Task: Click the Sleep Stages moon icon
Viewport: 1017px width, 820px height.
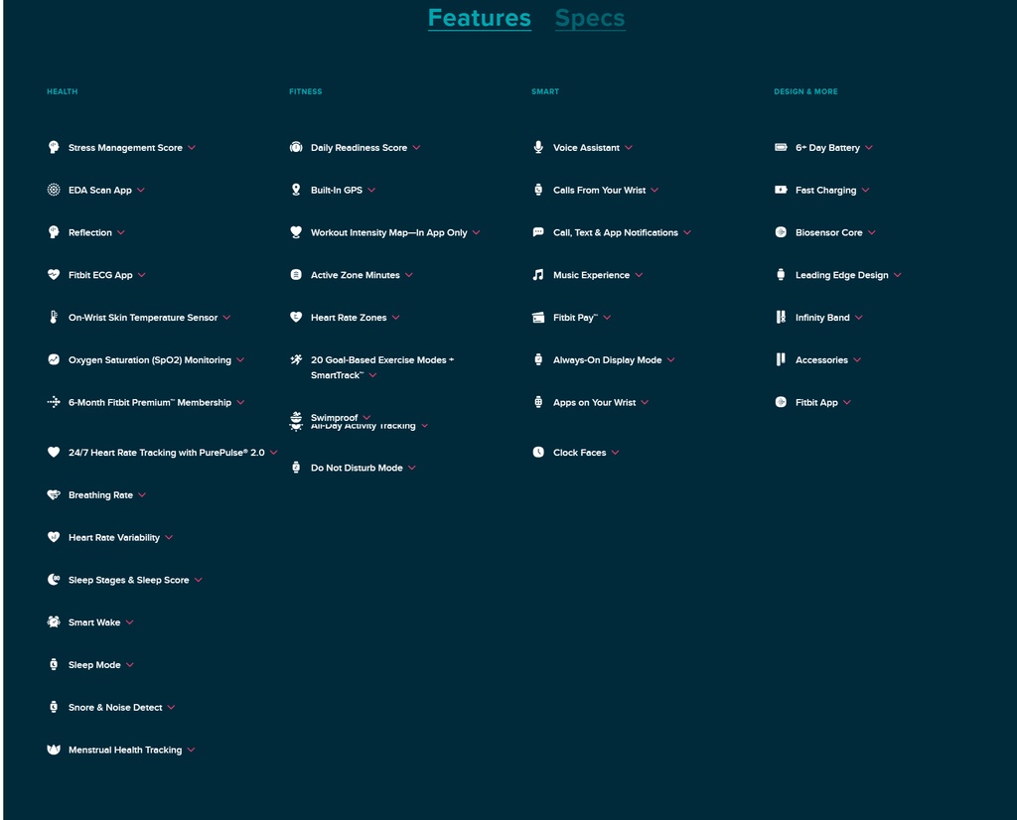Action: pyautogui.click(x=54, y=580)
